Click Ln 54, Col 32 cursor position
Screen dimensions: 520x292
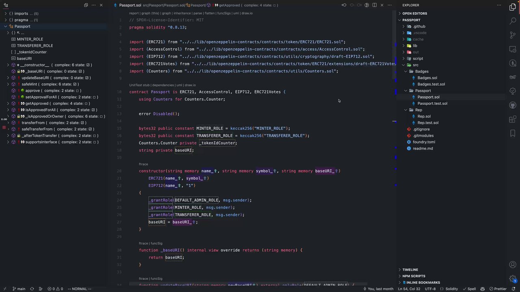[x=409, y=289]
